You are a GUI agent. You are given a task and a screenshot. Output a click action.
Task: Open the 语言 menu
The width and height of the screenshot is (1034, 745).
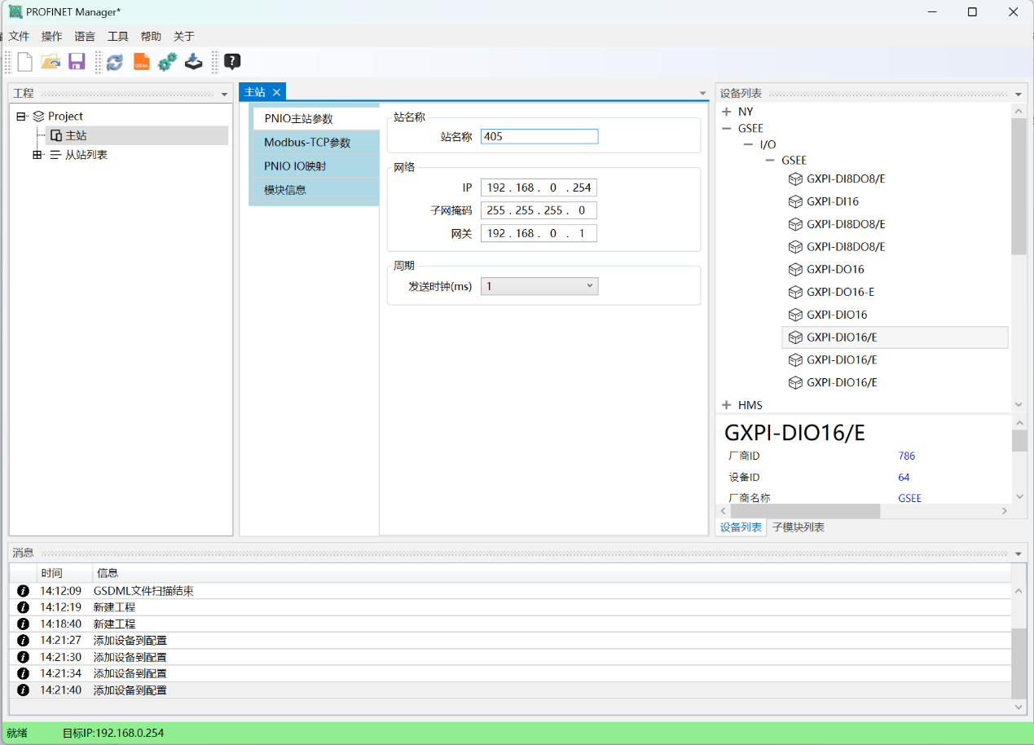[85, 37]
